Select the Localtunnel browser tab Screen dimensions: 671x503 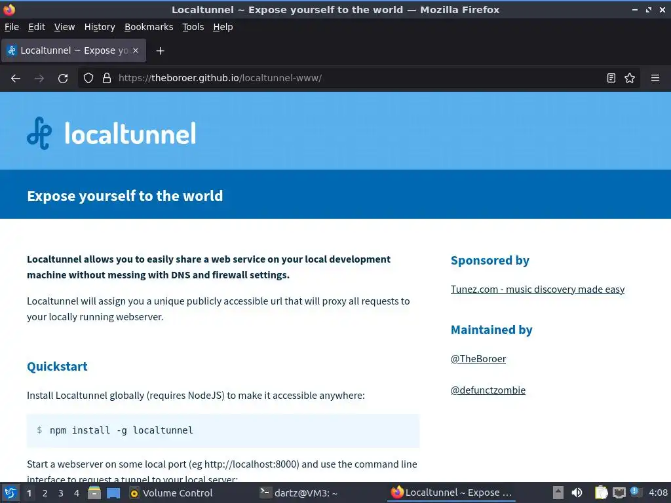[x=73, y=50]
